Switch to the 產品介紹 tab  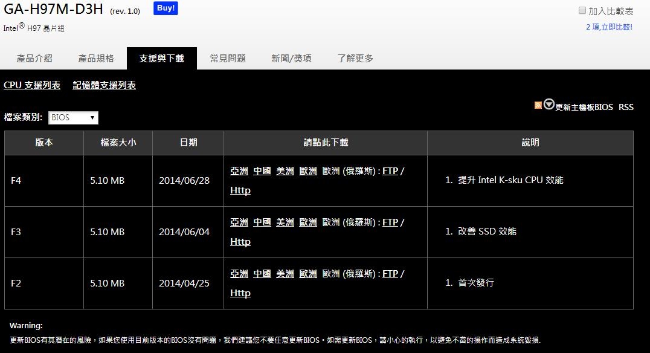[34, 59]
